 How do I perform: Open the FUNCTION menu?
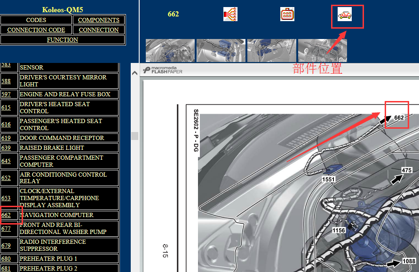[63, 40]
